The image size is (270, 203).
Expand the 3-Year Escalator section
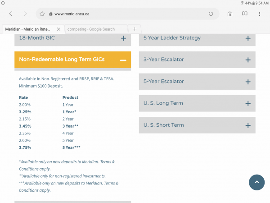point(247,60)
